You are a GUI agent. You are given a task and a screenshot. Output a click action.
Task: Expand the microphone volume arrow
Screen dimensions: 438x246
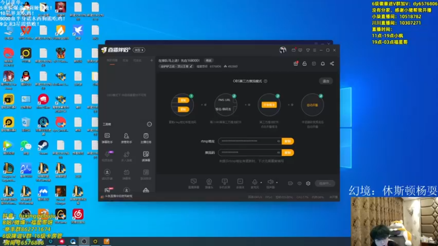pyautogui.click(x=261, y=183)
